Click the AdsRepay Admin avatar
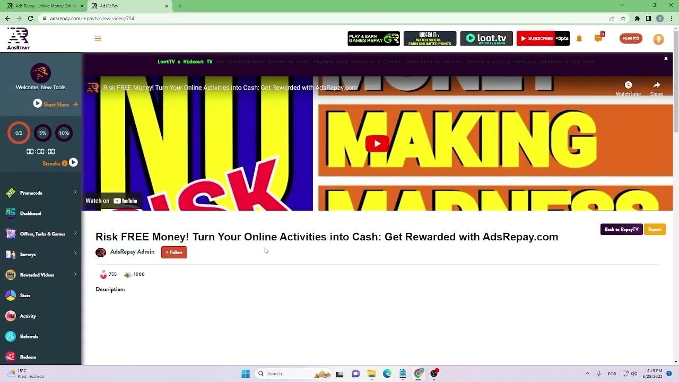 101,252
